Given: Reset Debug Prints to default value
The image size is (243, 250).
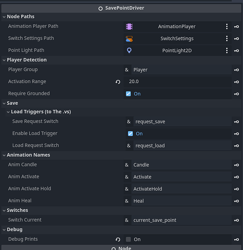Looking at the screenshot, I should pyautogui.click(x=118, y=239).
